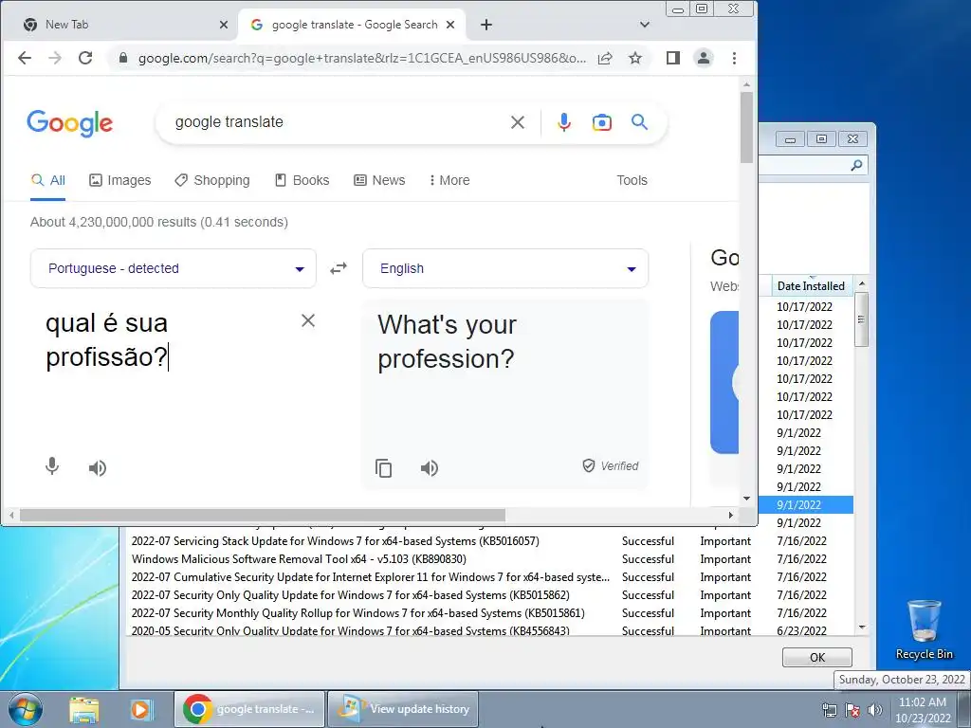Listen to the English translation
The width and height of the screenshot is (971, 728).
[x=430, y=468]
